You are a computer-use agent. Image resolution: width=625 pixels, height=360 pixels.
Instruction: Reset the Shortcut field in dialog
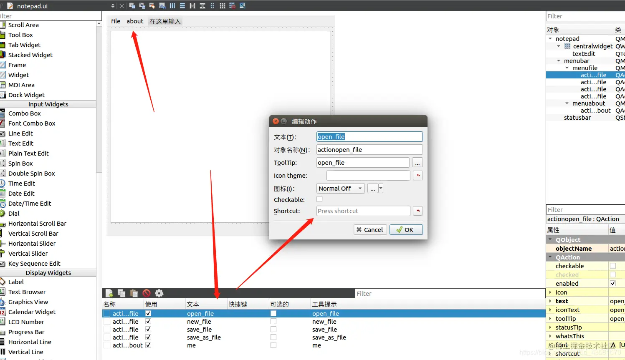click(418, 211)
